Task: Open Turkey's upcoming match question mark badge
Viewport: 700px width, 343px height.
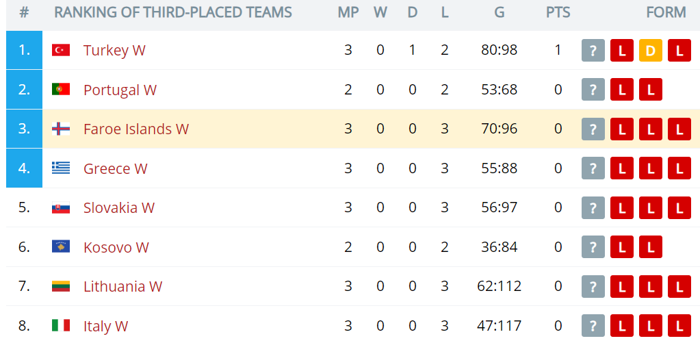Action: pos(593,51)
